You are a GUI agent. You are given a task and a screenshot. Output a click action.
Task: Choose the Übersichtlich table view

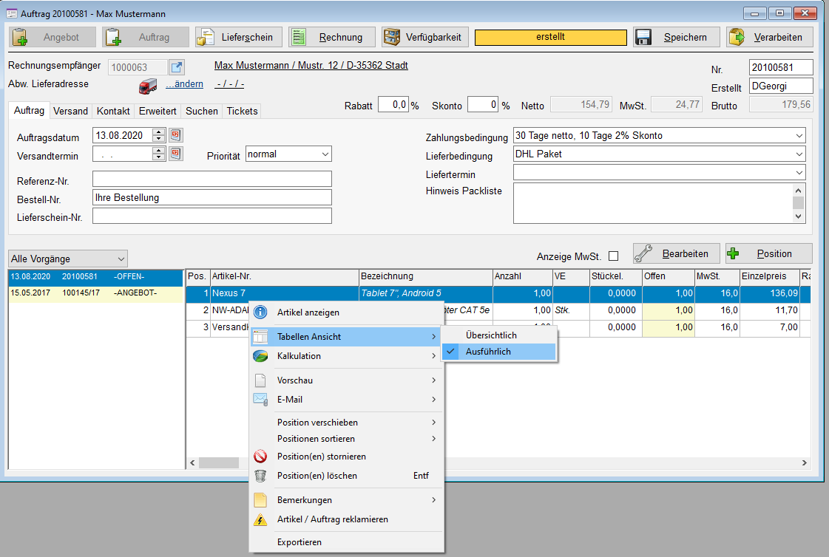[x=499, y=335]
